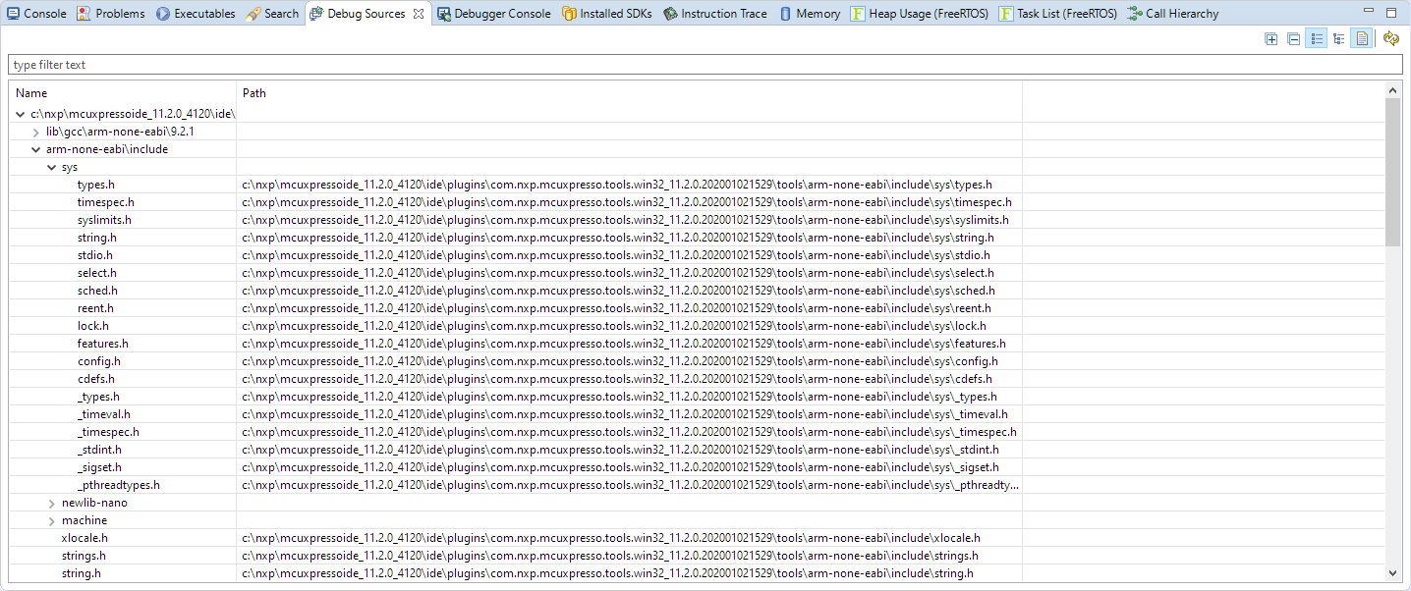Viewport: 1411px width, 591px height.
Task: Click the Collapse All toolbar icon
Action: click(x=1294, y=39)
